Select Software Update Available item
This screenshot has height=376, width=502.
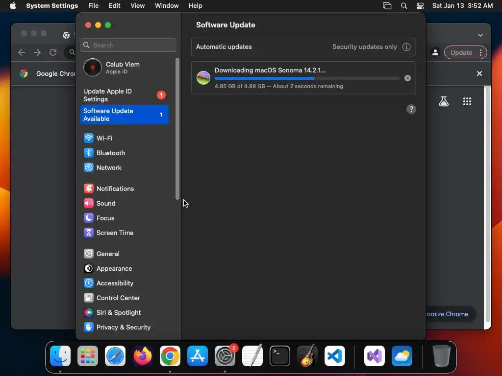[124, 115]
